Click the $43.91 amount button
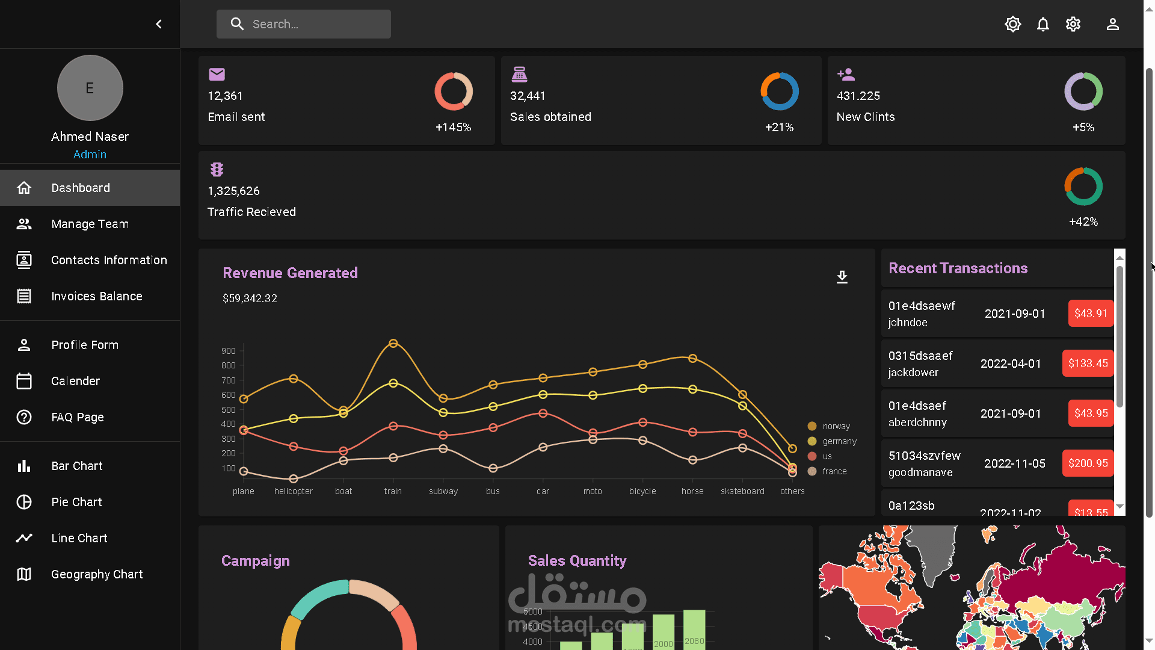 [1091, 314]
